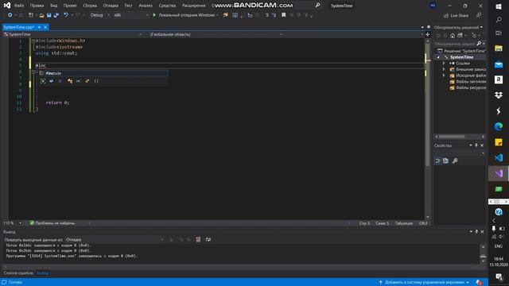Click the Solution Explorer search field
Viewport: 509px width, 286px height.
click(454, 44)
